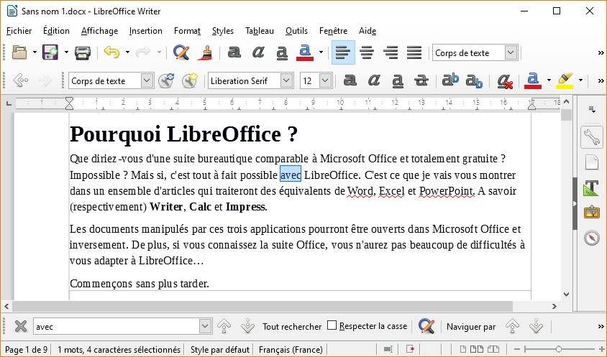Switch to book view layout

(493, 349)
